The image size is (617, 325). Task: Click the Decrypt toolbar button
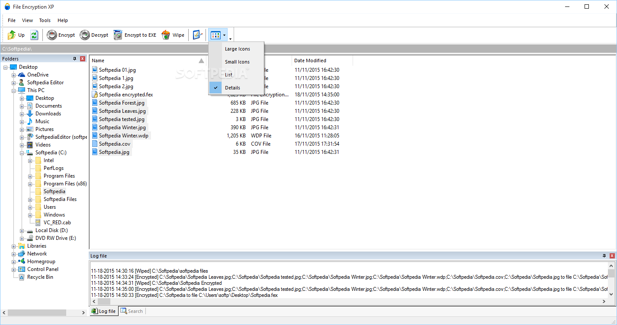point(94,35)
